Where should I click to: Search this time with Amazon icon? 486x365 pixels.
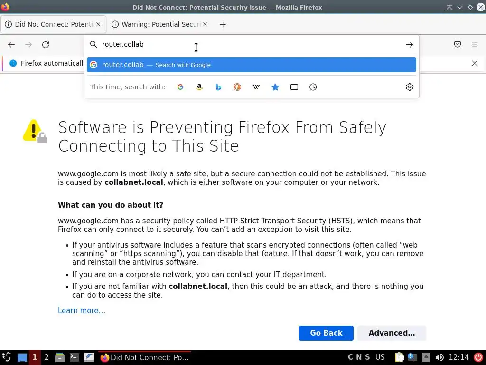199,87
